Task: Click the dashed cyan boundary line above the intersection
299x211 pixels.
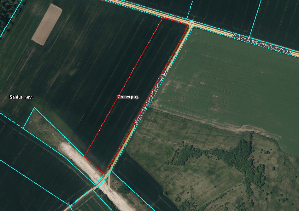Action: 189,9
